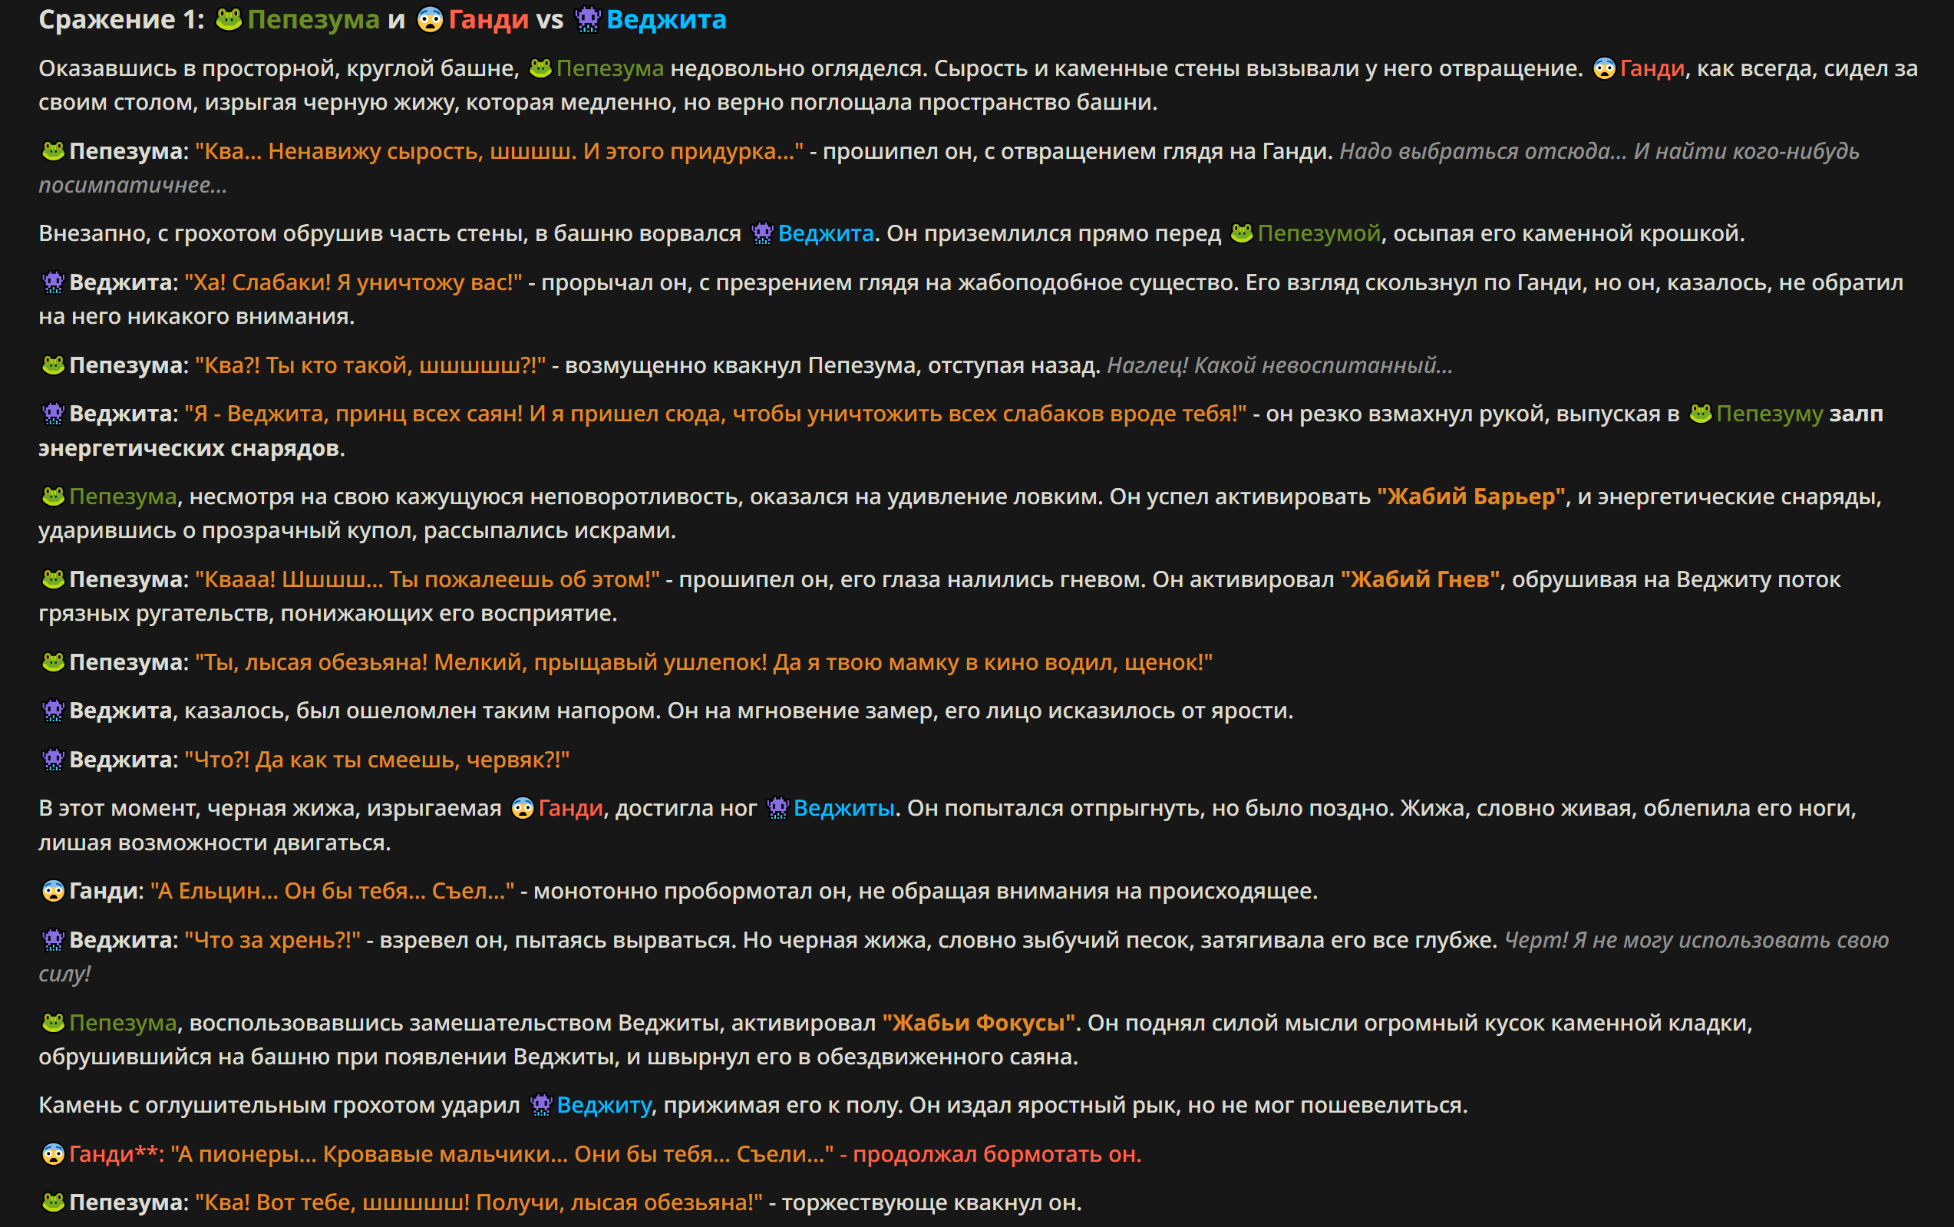
Task: Click the 'Сражение 1:' heading text
Action: pos(122,19)
